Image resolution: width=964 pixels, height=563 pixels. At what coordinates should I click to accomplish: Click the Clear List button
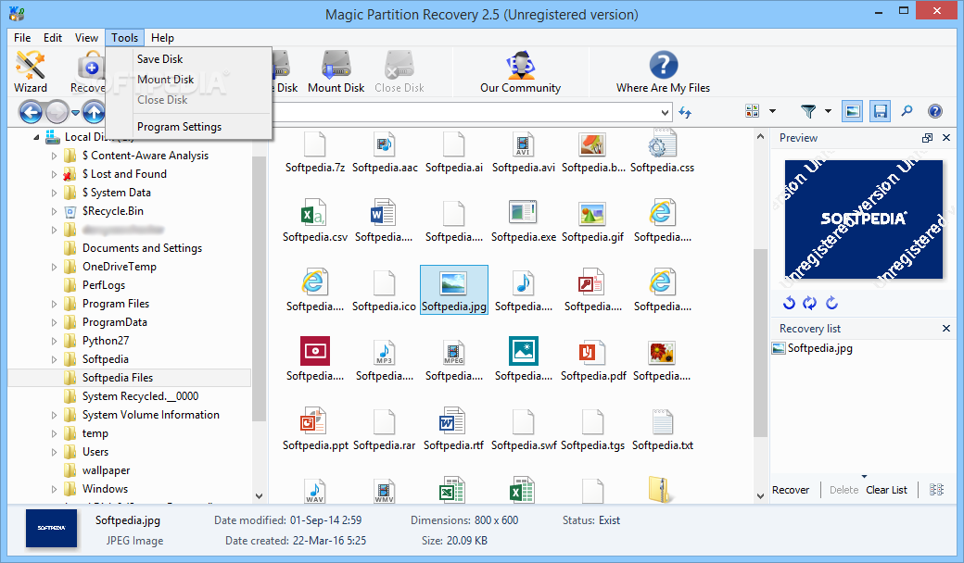pyautogui.click(x=886, y=489)
